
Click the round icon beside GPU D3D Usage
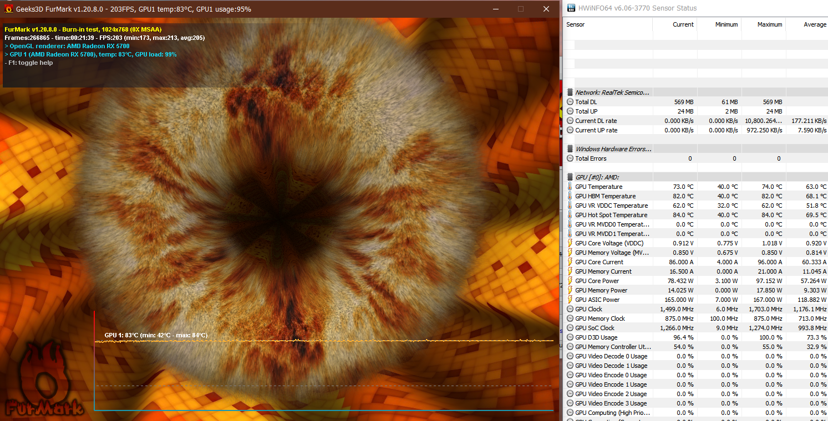pos(570,337)
